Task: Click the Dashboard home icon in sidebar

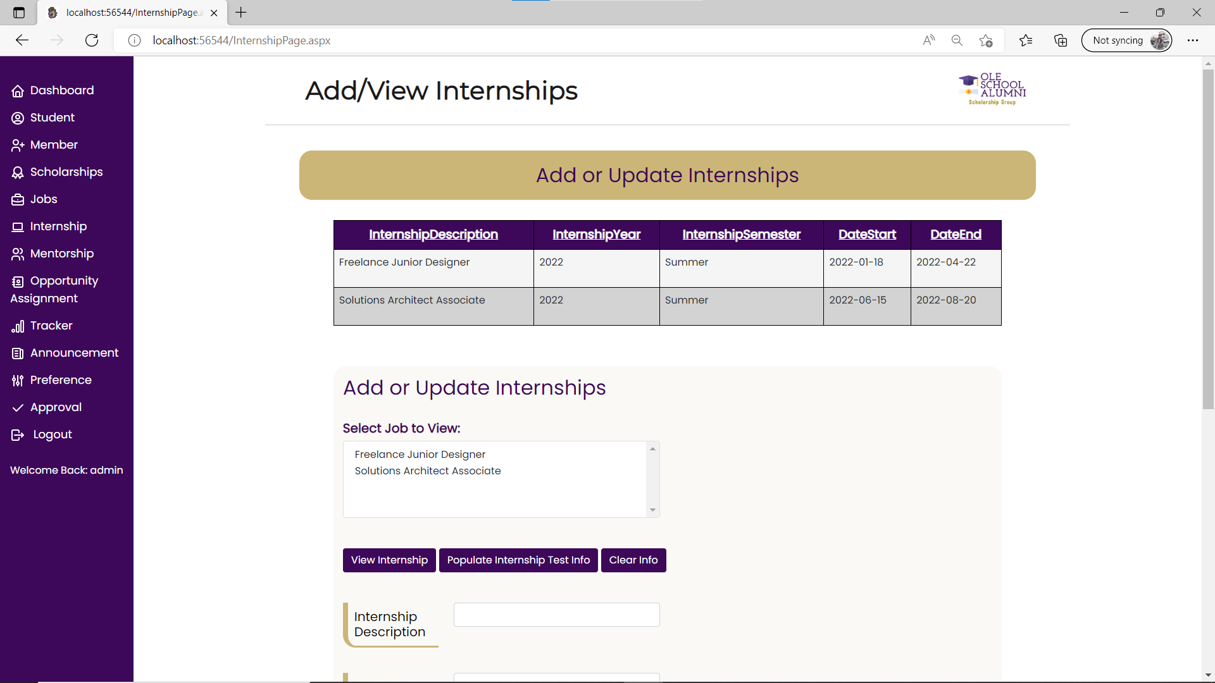Action: 18,91
